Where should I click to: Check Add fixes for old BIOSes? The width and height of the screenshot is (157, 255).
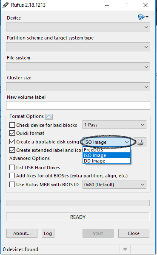tap(12, 176)
